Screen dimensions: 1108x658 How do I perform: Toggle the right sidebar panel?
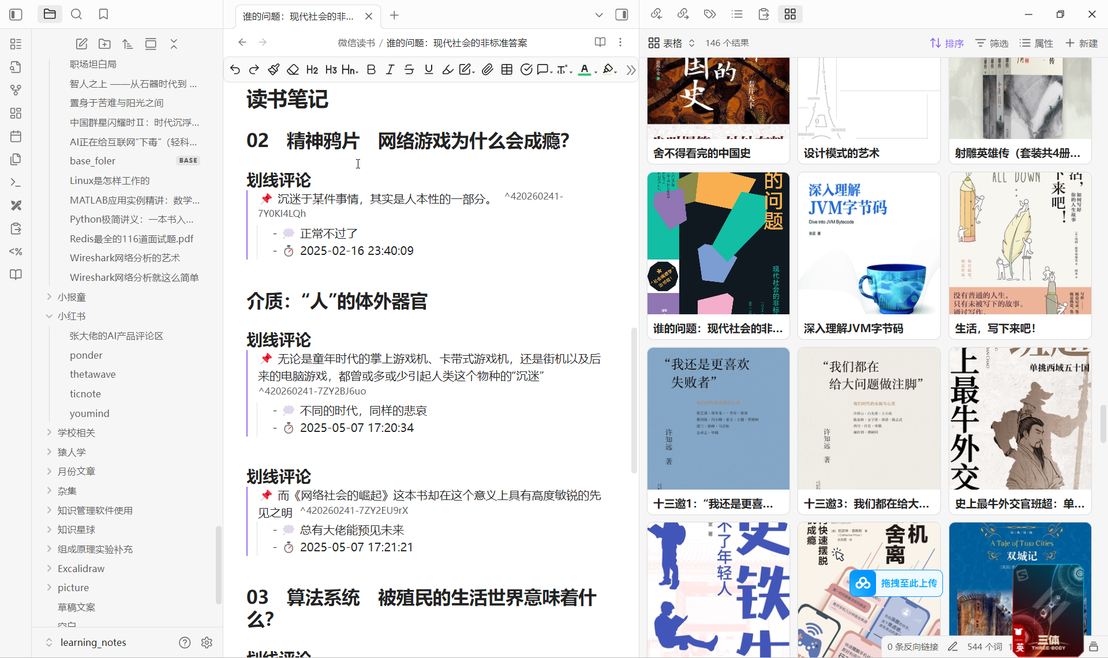622,15
